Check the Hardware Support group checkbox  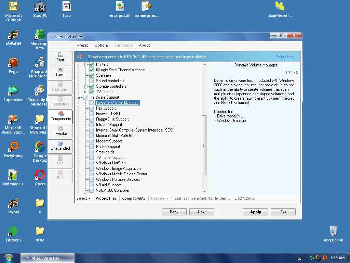click(x=85, y=97)
